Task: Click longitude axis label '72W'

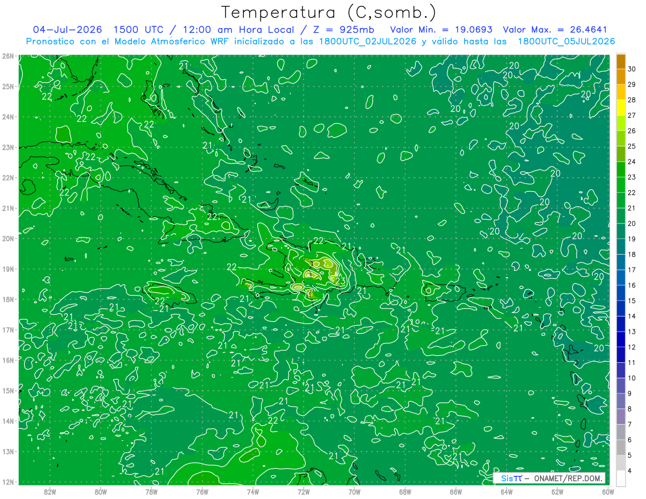Action: pyautogui.click(x=303, y=491)
